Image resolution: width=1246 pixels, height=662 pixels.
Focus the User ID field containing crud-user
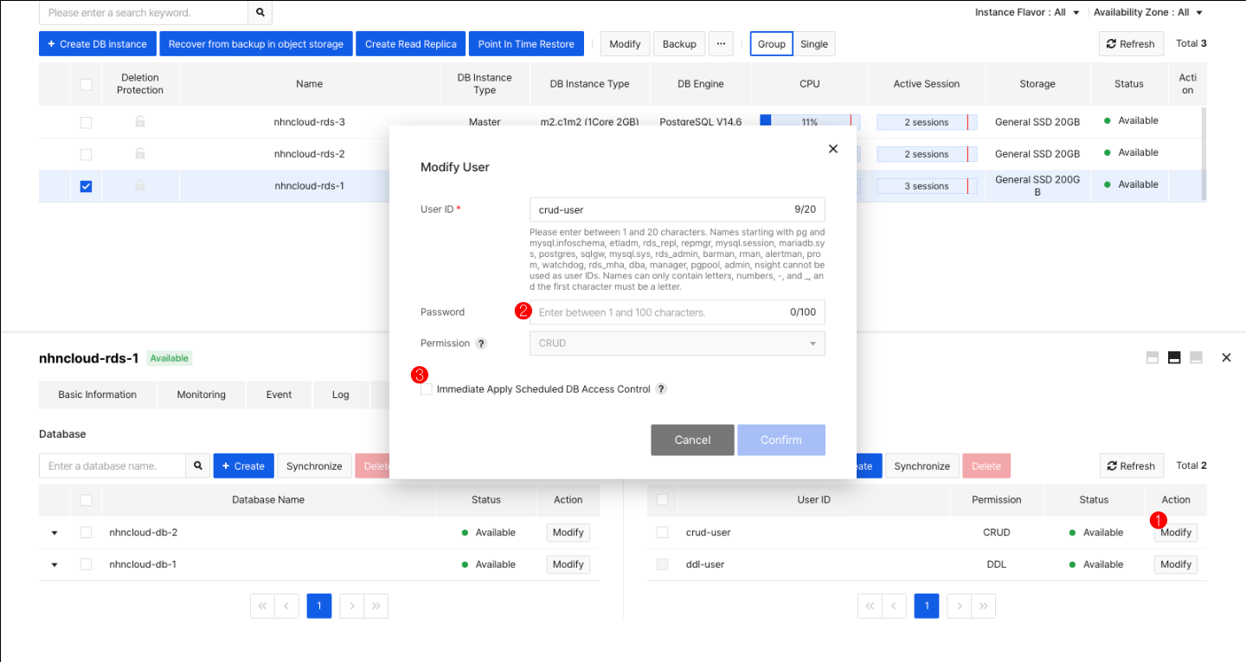coord(677,209)
